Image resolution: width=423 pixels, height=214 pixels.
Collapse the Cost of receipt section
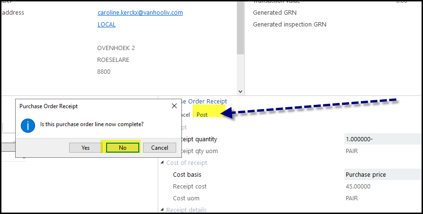tap(162, 163)
